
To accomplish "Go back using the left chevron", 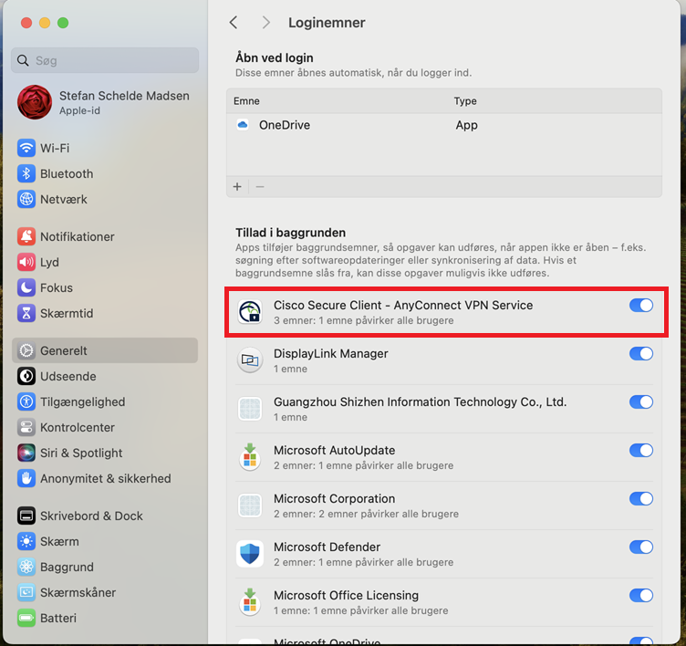I will pos(234,23).
